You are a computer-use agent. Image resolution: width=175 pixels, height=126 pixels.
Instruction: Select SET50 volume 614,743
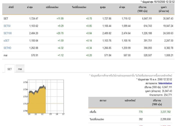click(148, 26)
